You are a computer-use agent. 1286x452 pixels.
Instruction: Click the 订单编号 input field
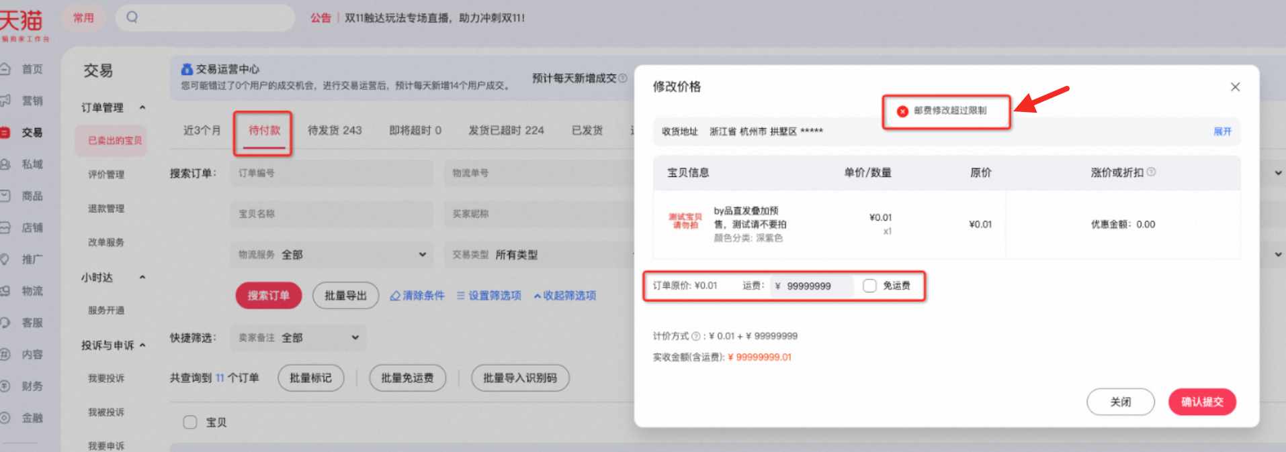tap(332, 173)
